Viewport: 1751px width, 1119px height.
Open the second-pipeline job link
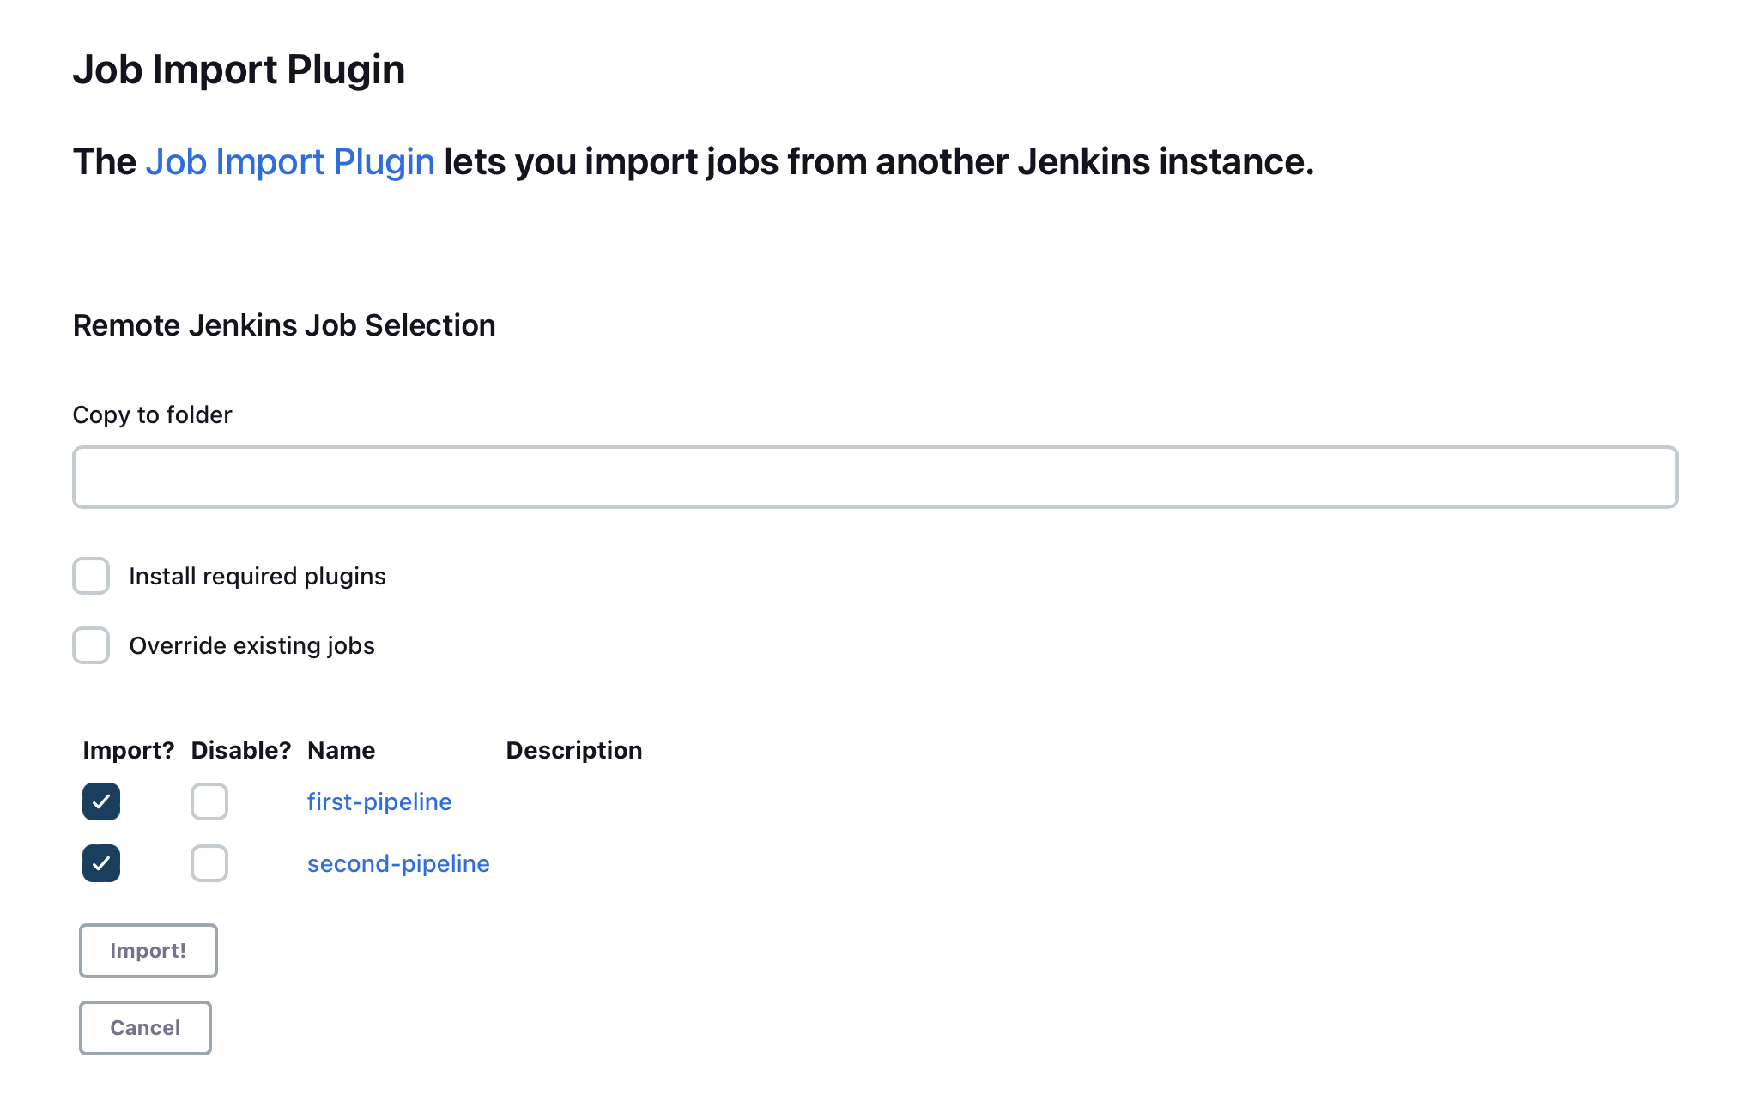pyautogui.click(x=398, y=863)
